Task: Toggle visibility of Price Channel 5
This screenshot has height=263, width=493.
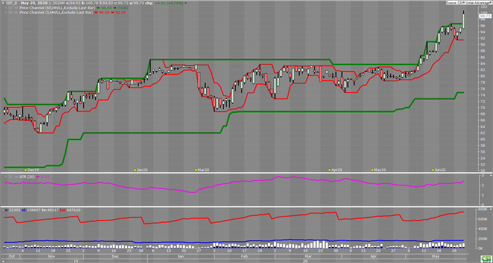Action: (x=16, y=13)
